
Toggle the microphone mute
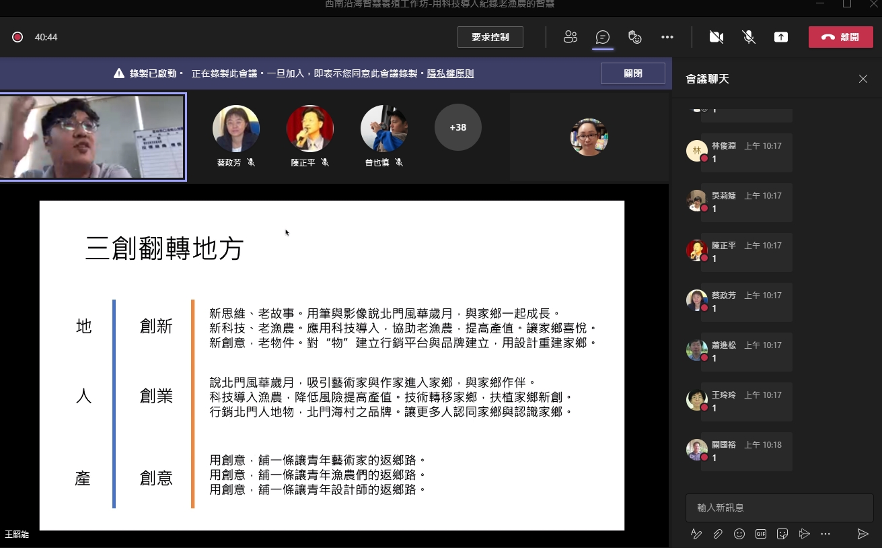point(749,37)
